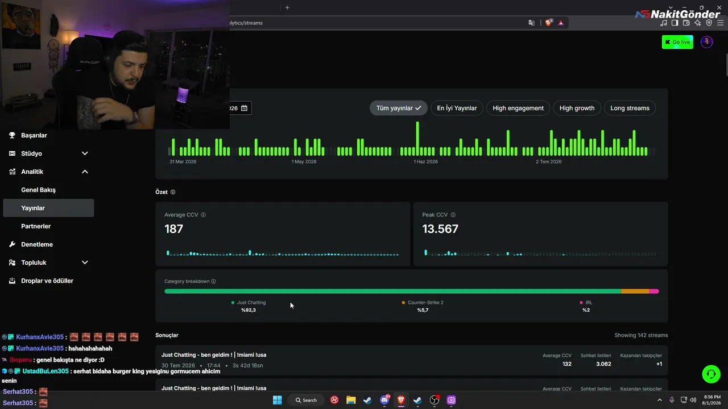Open the green support headset chat button
728x409 pixels.
(x=711, y=374)
